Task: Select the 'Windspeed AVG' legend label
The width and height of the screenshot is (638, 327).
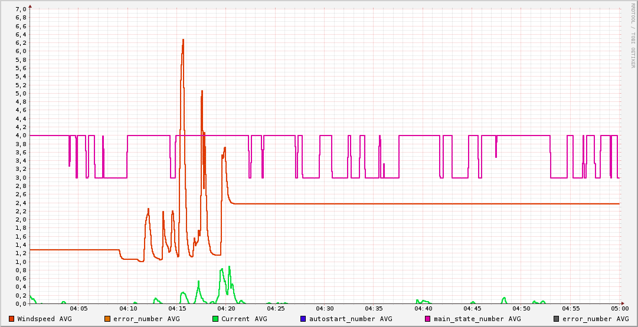Action: tap(44, 319)
